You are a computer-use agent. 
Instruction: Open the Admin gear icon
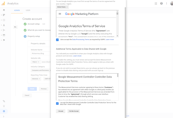(x=4, y=111)
